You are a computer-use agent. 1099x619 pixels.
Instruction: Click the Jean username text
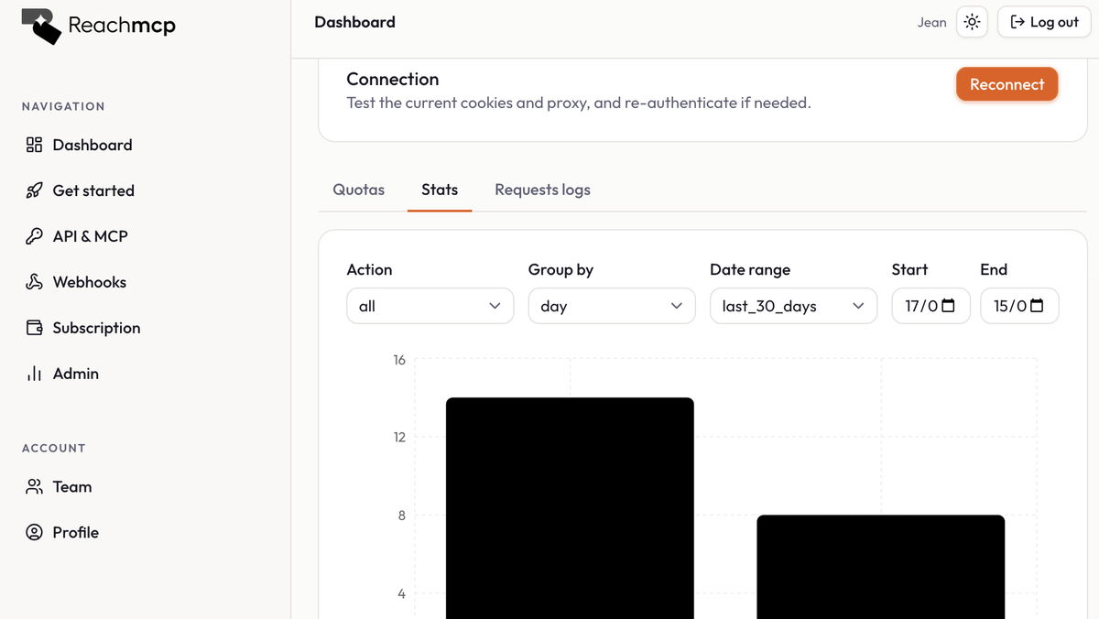click(x=932, y=23)
